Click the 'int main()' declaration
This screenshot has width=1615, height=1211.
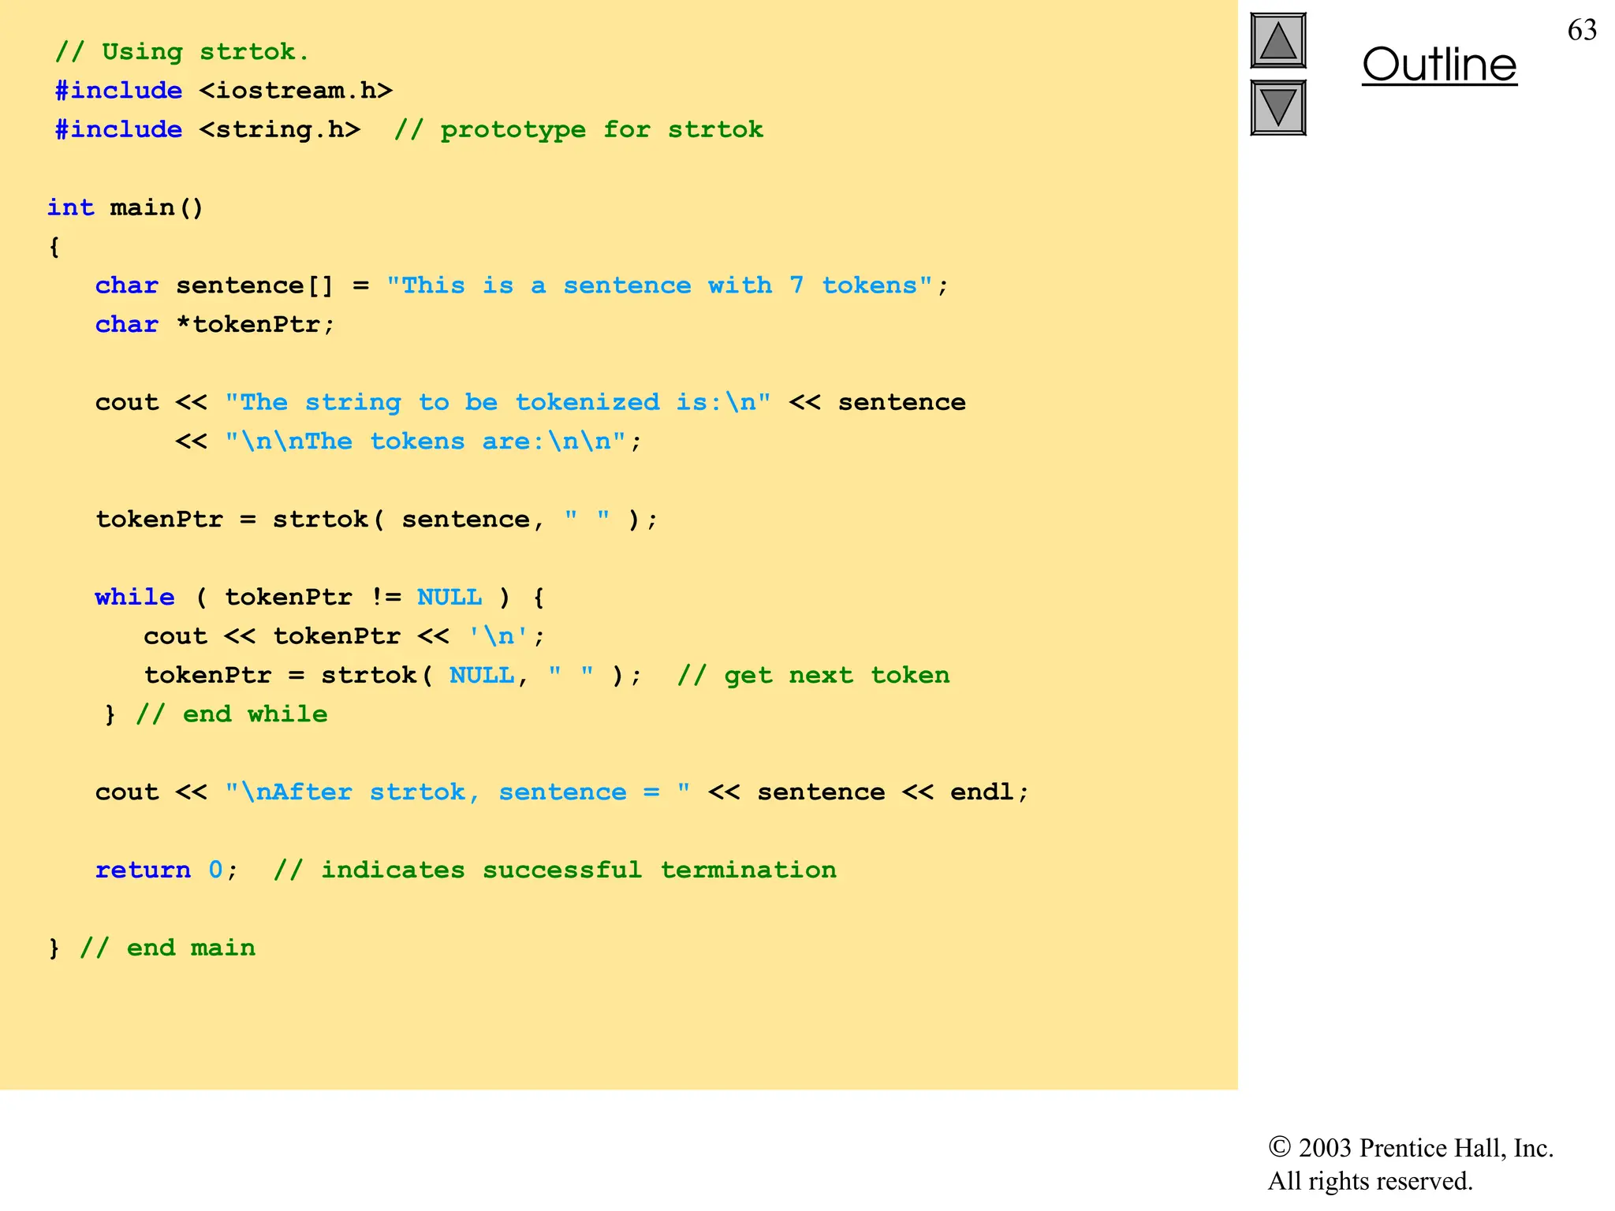click(125, 208)
